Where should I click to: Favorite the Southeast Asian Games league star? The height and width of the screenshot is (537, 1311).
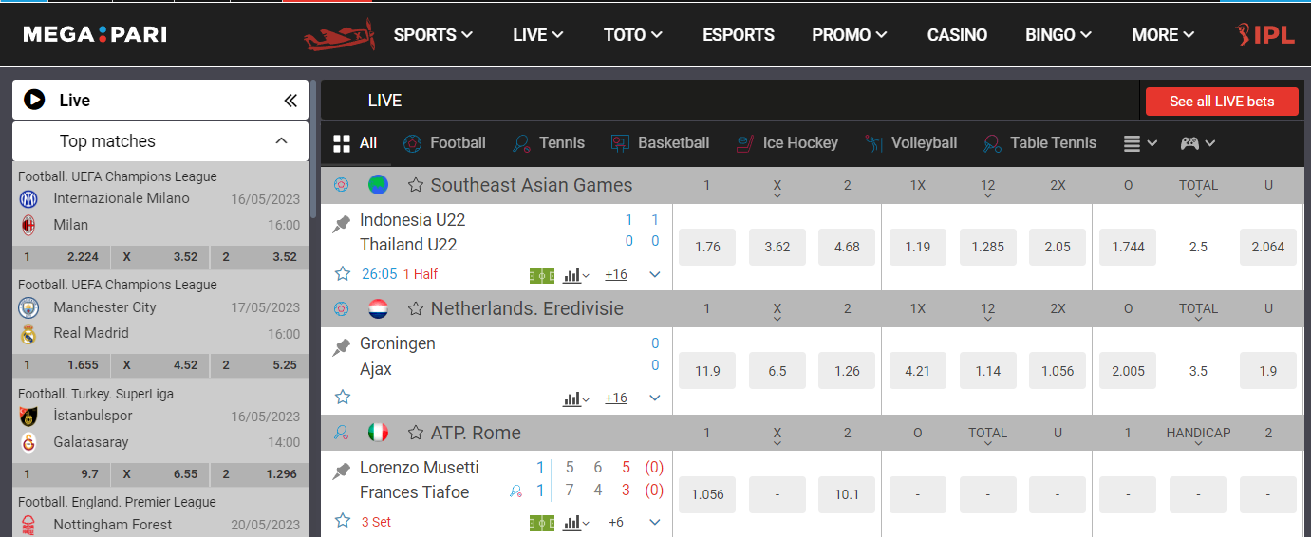[x=415, y=185]
